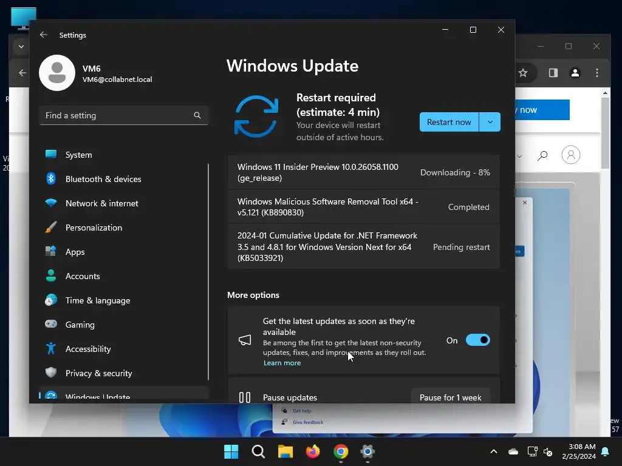Click the Apps icon in sidebar
Viewport: 622px width, 466px height.
[51, 251]
